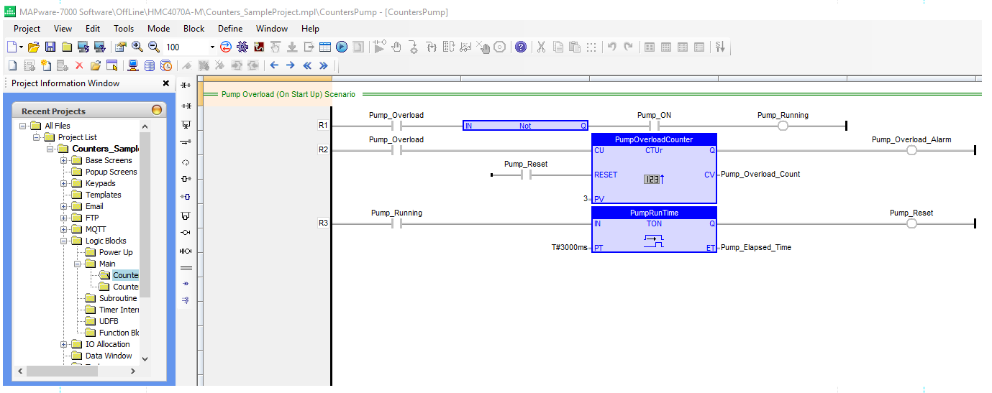Collapse the Recent Projects panel

pos(157,111)
